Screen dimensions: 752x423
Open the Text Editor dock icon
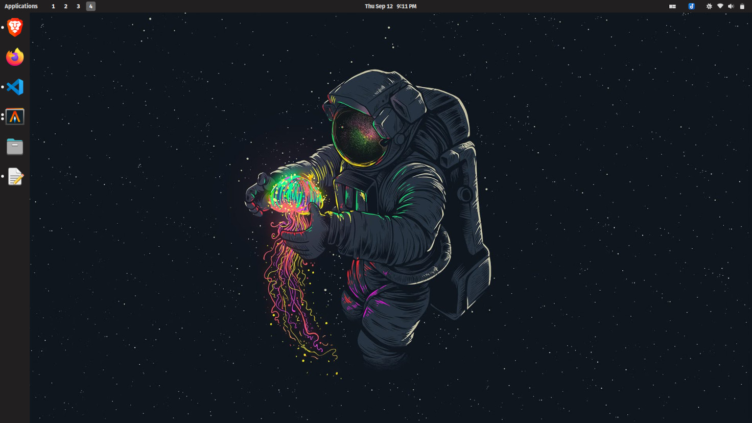15,176
